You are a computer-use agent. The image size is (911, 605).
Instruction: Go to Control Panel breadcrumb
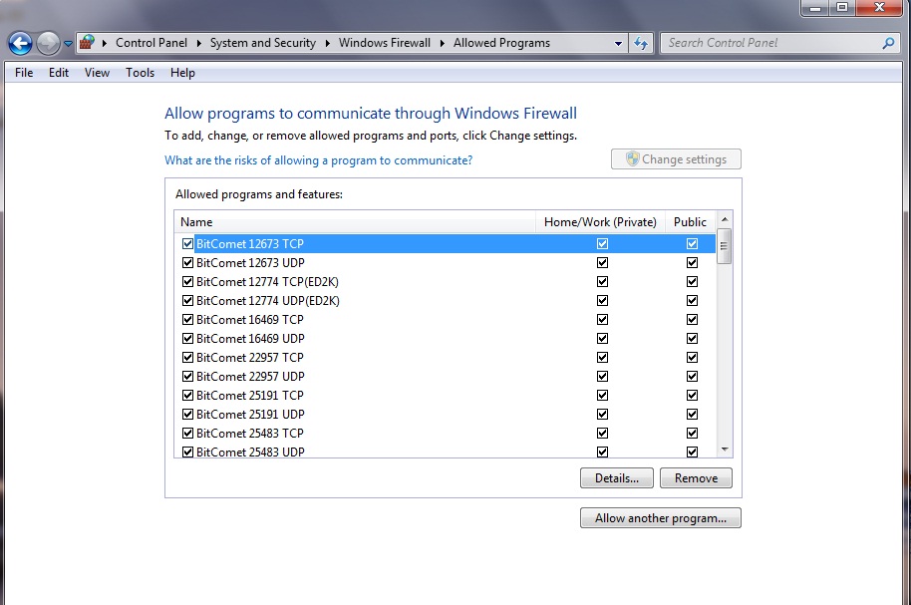coord(152,43)
